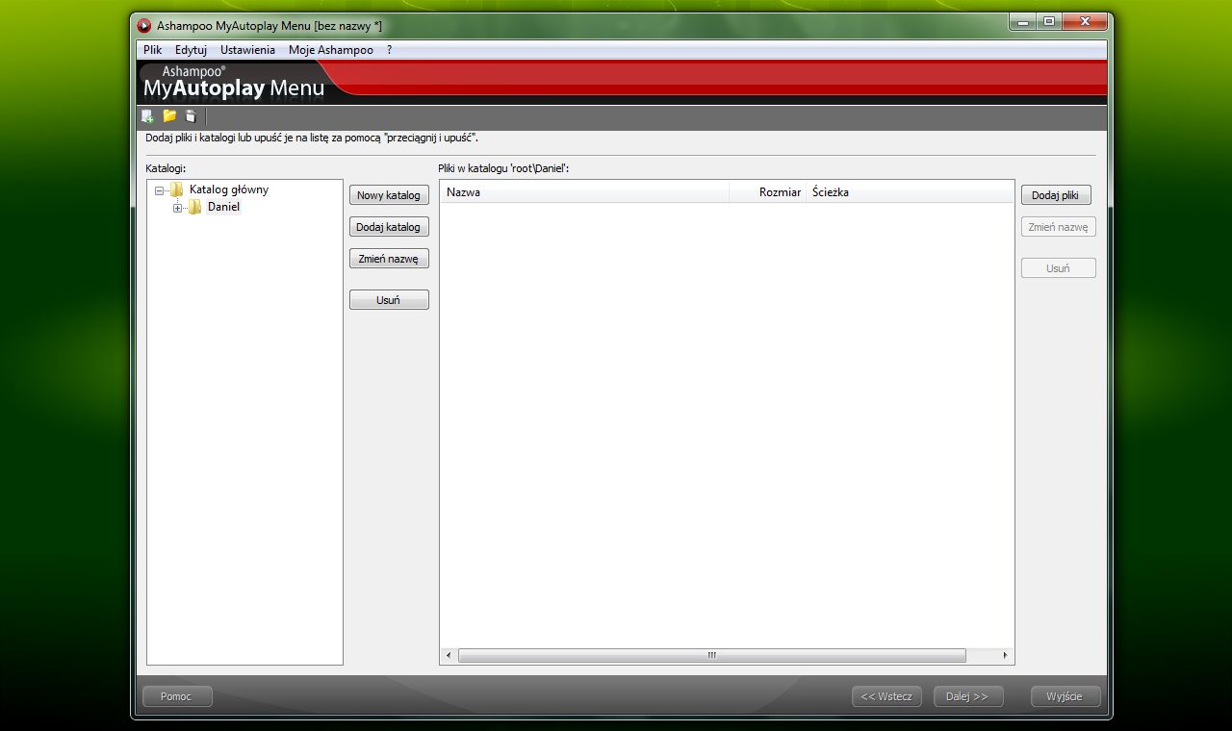Continue with the Dalej >> button
The image size is (1232, 731).
968,696
